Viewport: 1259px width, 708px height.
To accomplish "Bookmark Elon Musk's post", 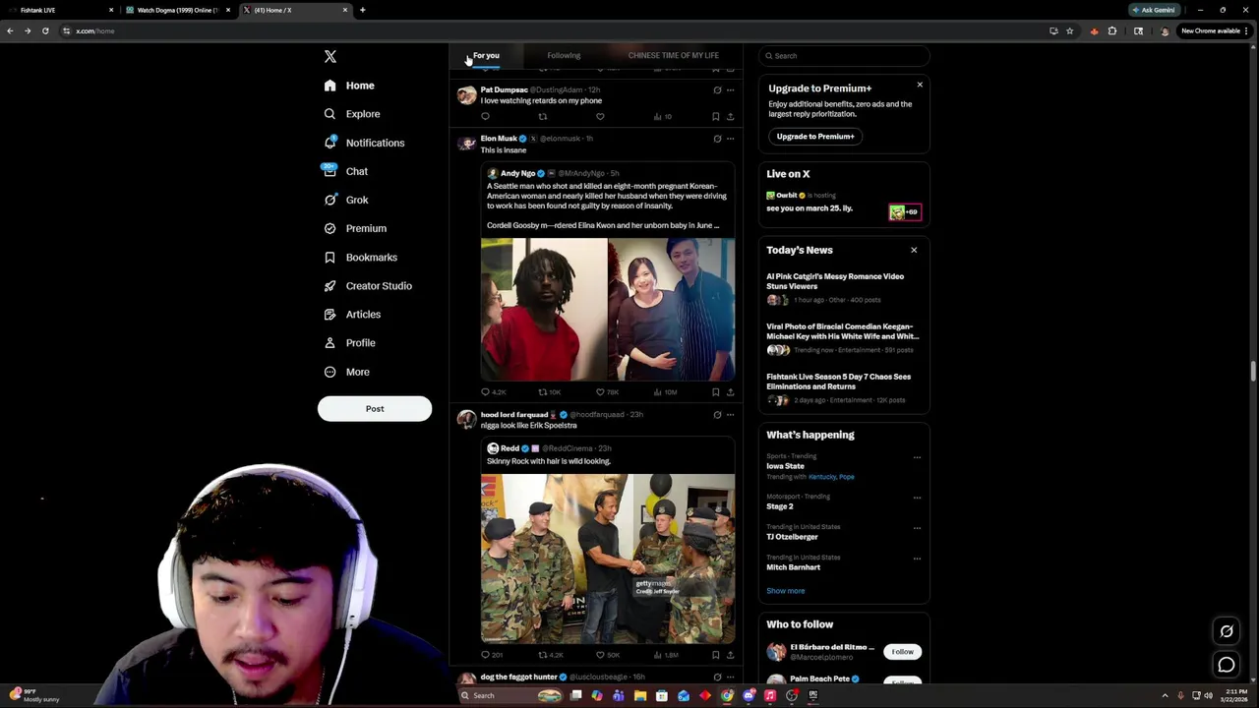I will [x=715, y=392].
